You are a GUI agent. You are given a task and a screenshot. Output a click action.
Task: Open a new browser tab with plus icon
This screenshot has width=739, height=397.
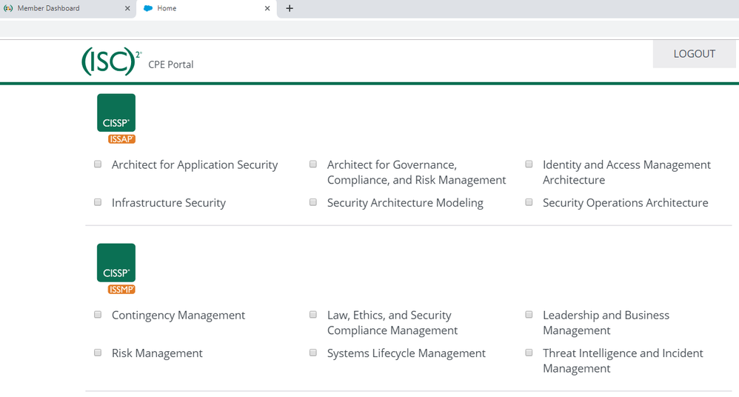[x=290, y=8]
